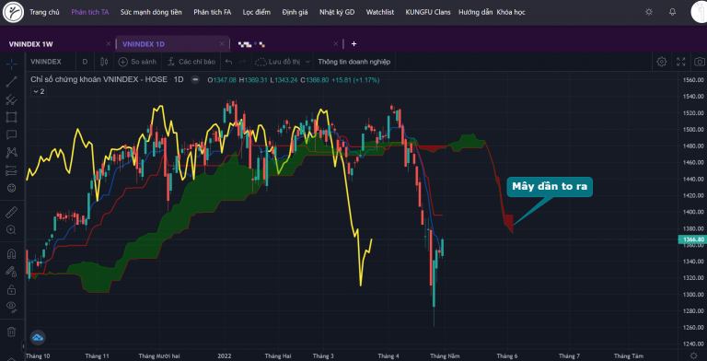Viewport: 707px width, 361px height.
Task: Switch to the VNINDEX 1W tab
Action: pos(31,44)
